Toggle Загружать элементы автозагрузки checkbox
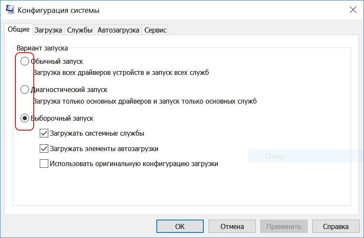Image resolution: width=364 pixels, height=238 pixels. pyautogui.click(x=44, y=149)
